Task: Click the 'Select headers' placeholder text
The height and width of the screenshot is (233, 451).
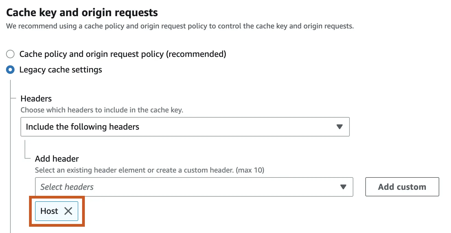Action: coord(67,187)
